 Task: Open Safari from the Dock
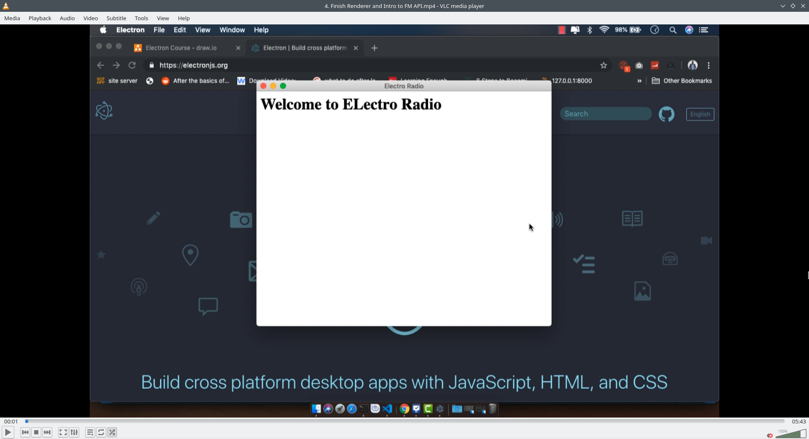tap(352, 409)
